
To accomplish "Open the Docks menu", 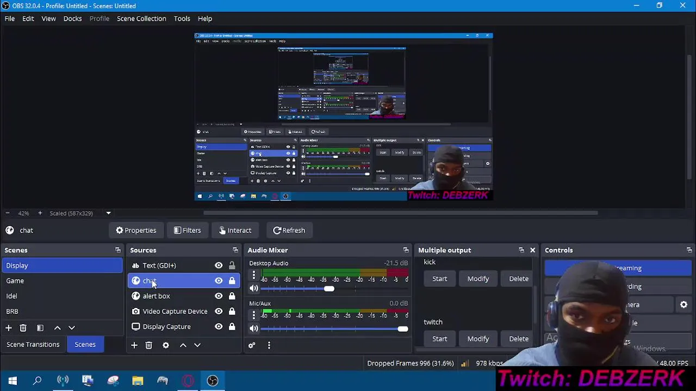I will tap(72, 18).
